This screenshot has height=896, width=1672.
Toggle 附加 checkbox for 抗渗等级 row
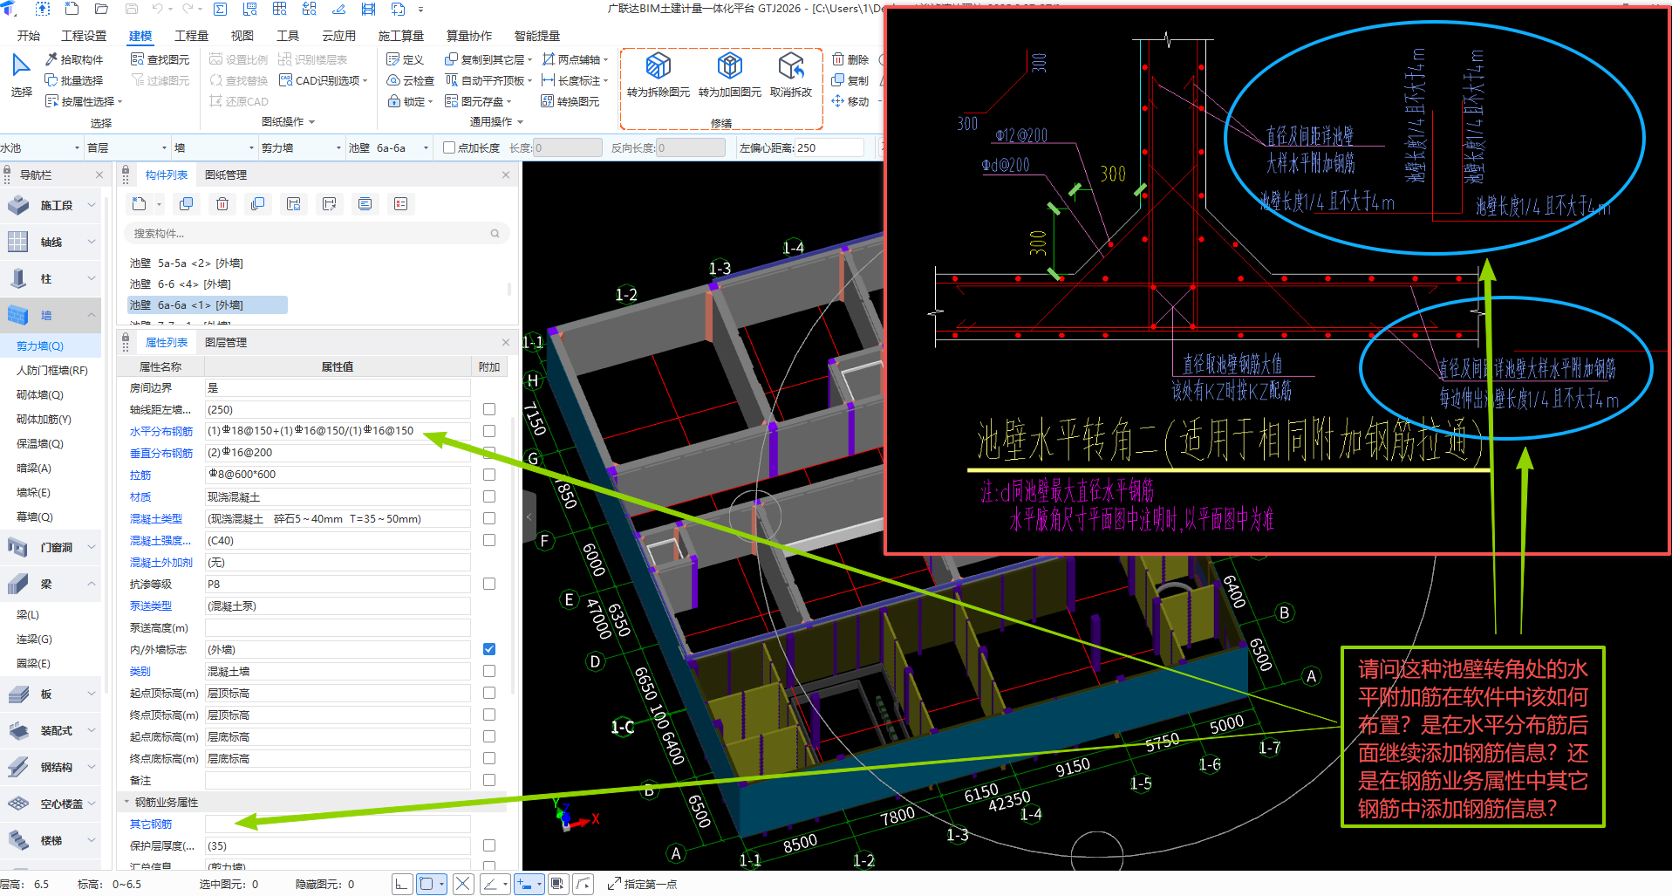489,584
